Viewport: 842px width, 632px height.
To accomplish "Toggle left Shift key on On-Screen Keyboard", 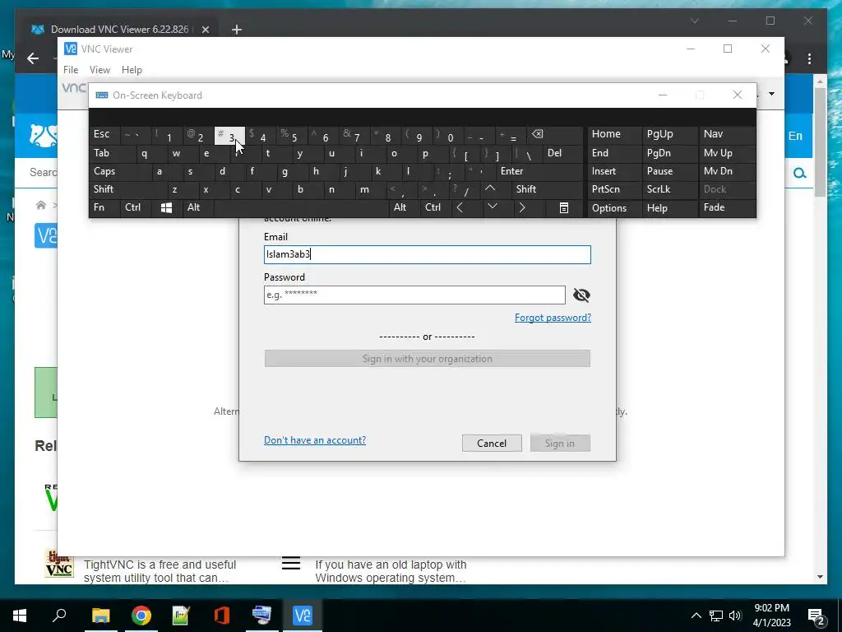I will pyautogui.click(x=127, y=189).
